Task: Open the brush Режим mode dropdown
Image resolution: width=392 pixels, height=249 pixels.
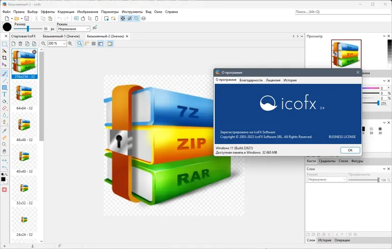Action: 73,29
